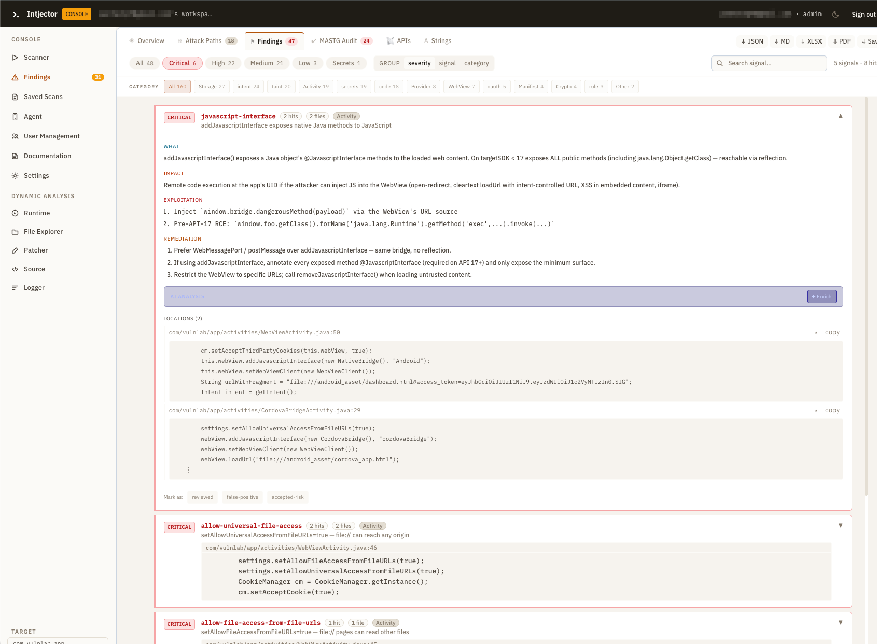Download findings as MD
Image resolution: width=877 pixels, height=644 pixels.
point(782,41)
